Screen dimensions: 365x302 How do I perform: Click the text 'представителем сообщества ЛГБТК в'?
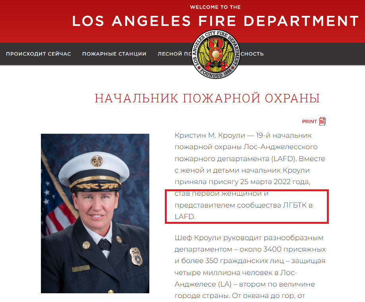click(x=243, y=205)
